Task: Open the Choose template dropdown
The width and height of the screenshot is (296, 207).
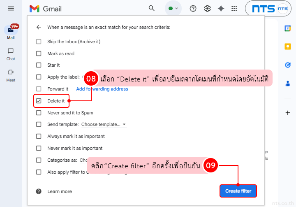Action: click(104, 124)
